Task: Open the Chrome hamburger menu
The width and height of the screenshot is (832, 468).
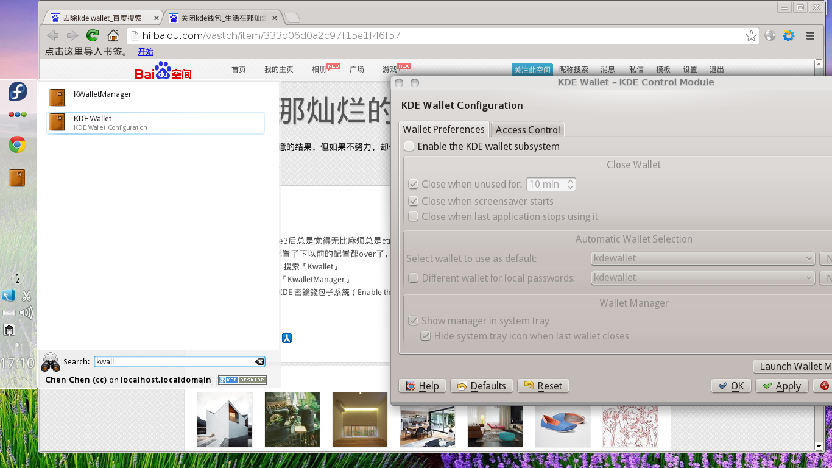Action: pos(810,35)
